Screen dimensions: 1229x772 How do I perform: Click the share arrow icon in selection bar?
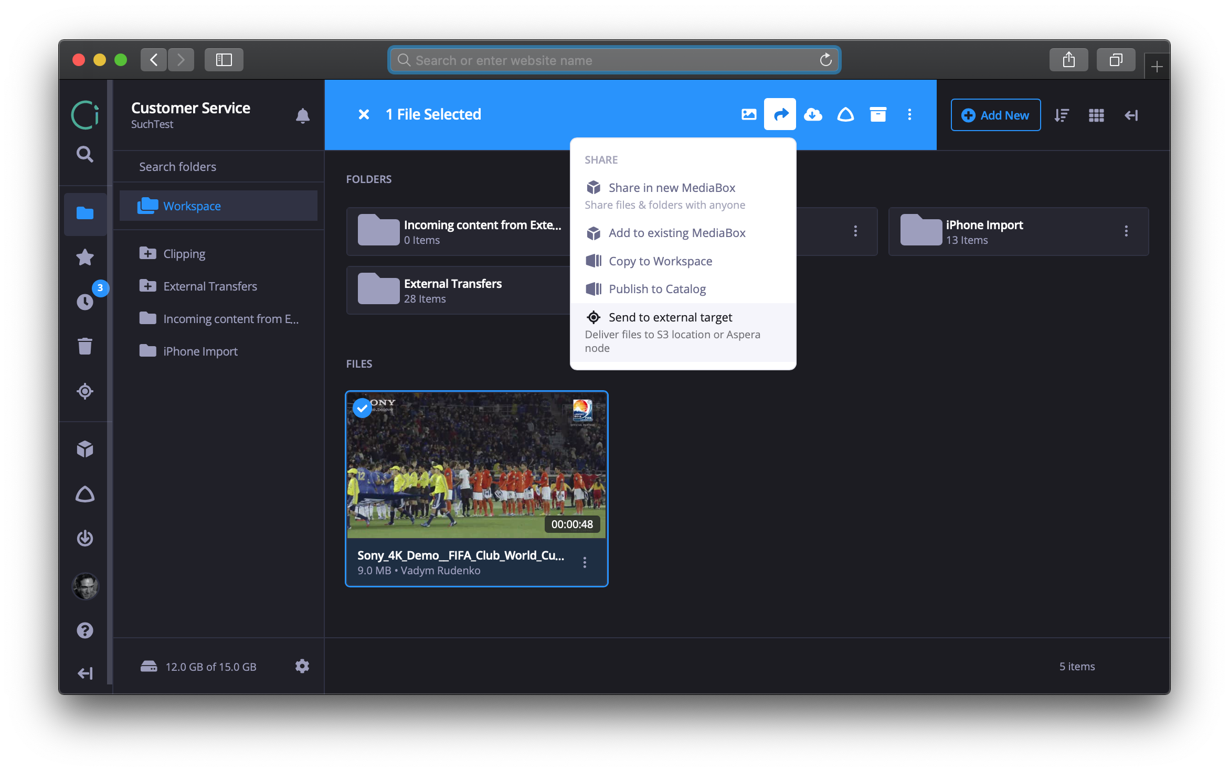[780, 114]
